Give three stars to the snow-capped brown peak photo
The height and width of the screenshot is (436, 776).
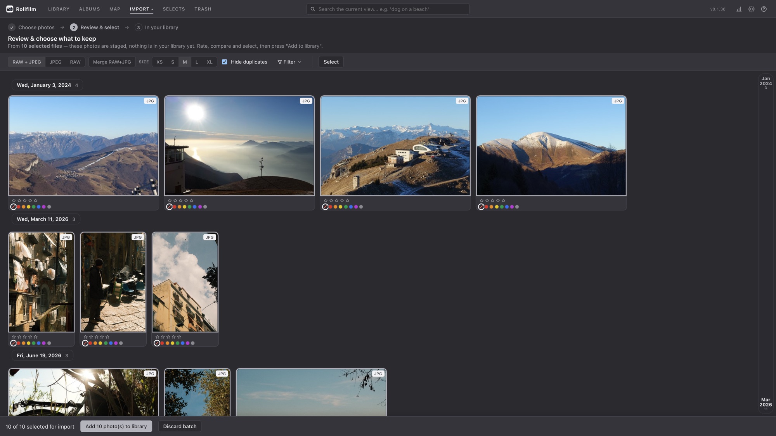click(x=493, y=200)
